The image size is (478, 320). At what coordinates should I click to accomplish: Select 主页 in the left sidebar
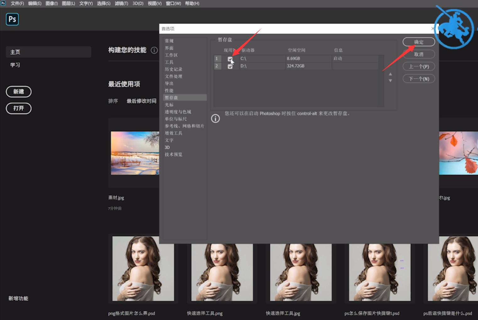48,52
